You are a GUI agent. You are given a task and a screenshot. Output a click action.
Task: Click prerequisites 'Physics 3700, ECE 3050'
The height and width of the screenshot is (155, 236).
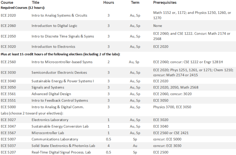[172, 107]
